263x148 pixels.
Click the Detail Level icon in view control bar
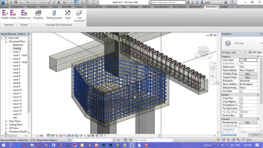48,136
